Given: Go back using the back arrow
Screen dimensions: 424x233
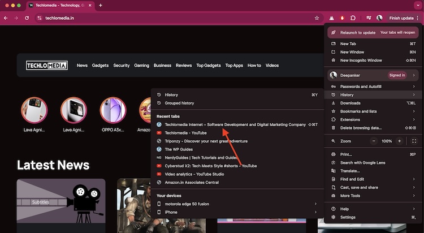Looking at the screenshot, I should point(6,18).
